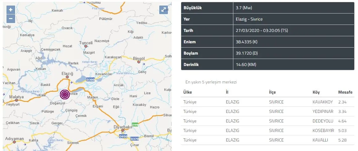
Task: Select the YEDIPINAR settlement row
Action: pyautogui.click(x=267, y=111)
